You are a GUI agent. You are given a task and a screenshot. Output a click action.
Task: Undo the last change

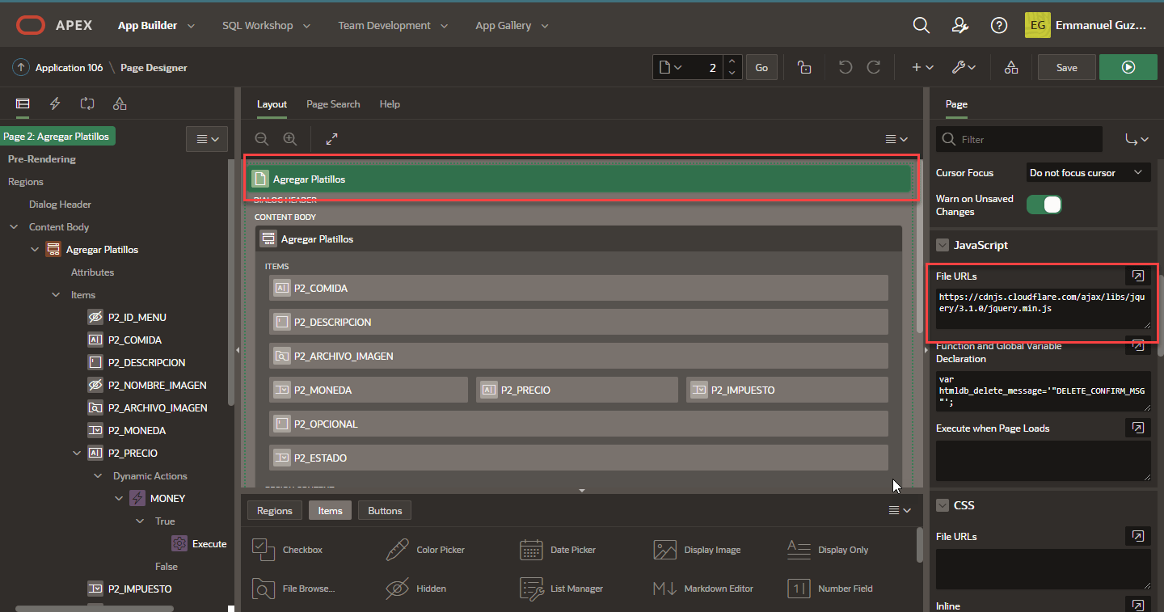coord(846,68)
